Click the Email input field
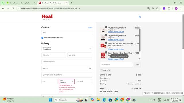Viewport: 184px width, 103px height. tap(67, 33)
